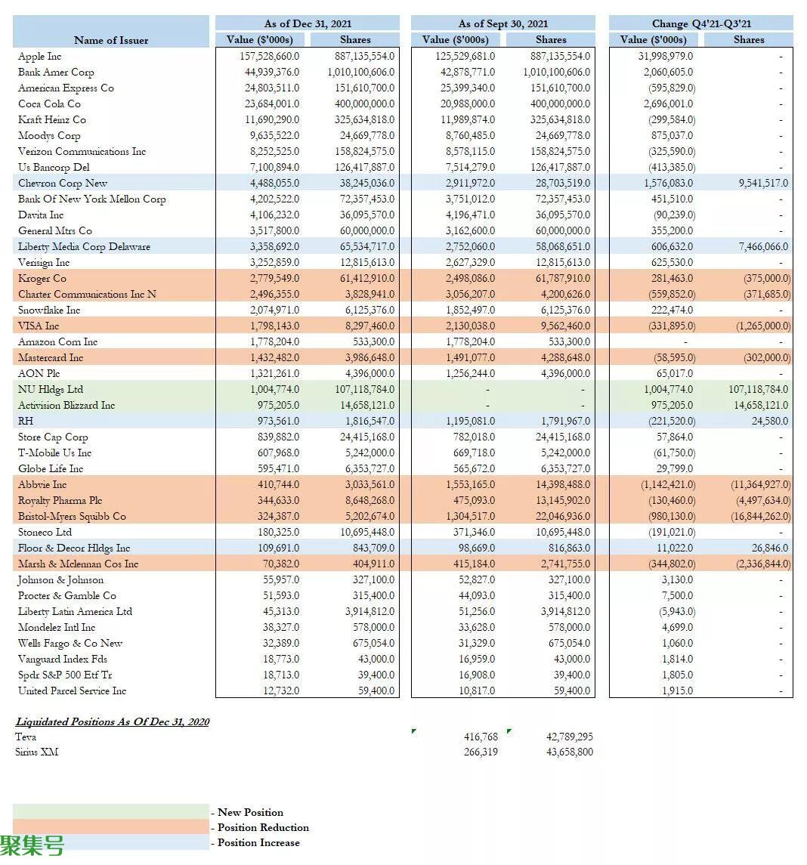Viewport: 807px width, 865px height.
Task: Select the "Bank Amer Corp" issuer cell
Action: tap(56, 73)
